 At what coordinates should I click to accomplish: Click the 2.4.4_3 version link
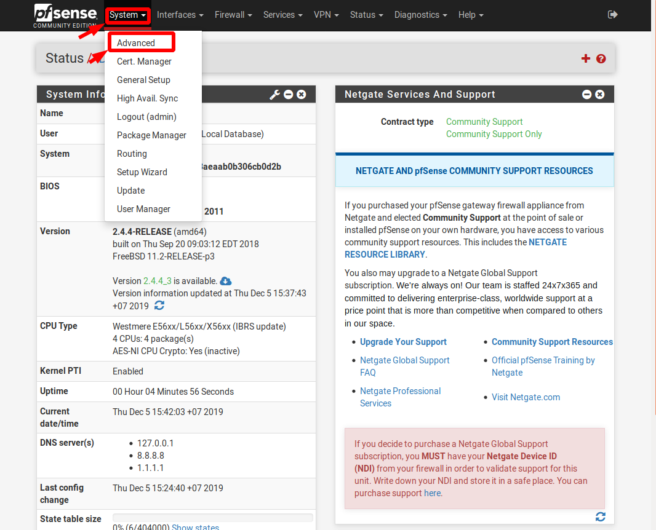[158, 281]
